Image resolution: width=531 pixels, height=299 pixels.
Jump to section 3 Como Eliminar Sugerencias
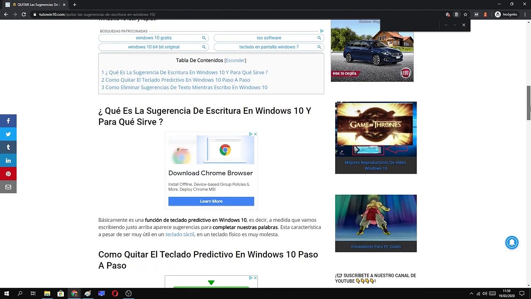click(x=184, y=87)
